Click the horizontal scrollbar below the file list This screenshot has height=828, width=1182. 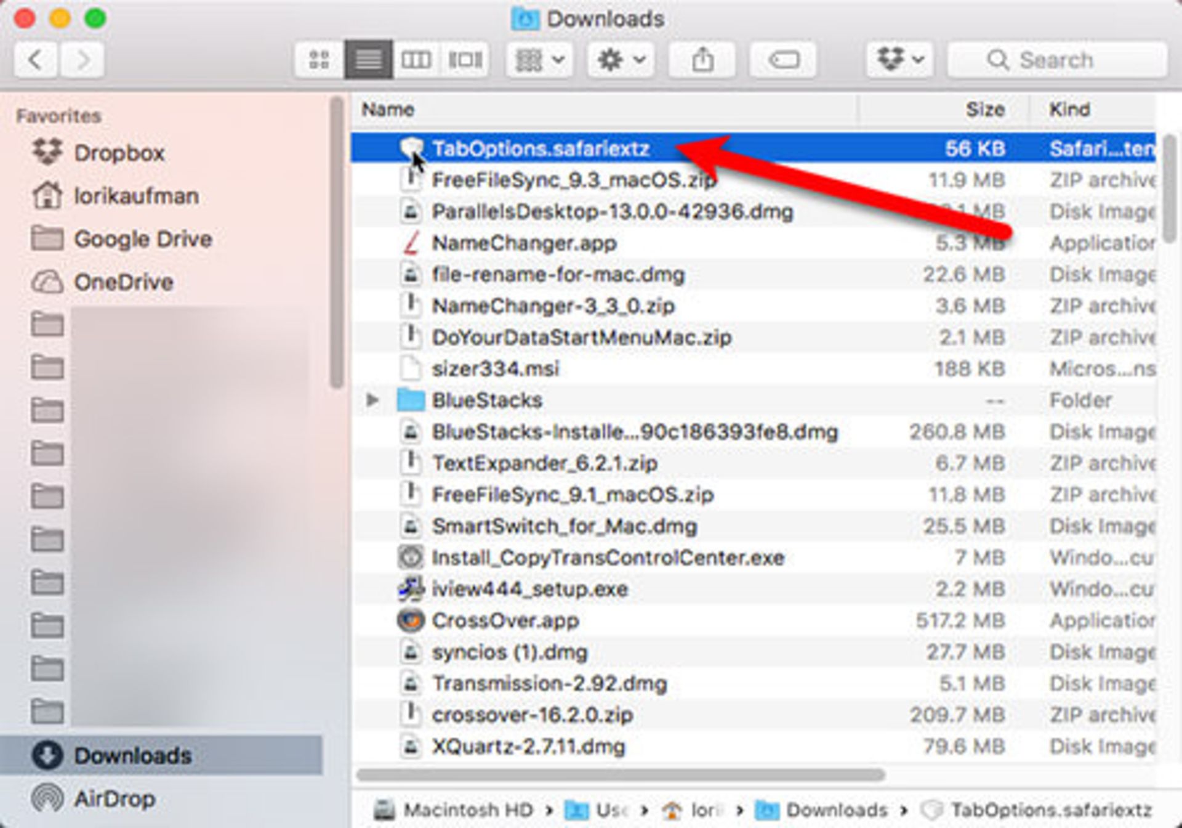click(621, 774)
